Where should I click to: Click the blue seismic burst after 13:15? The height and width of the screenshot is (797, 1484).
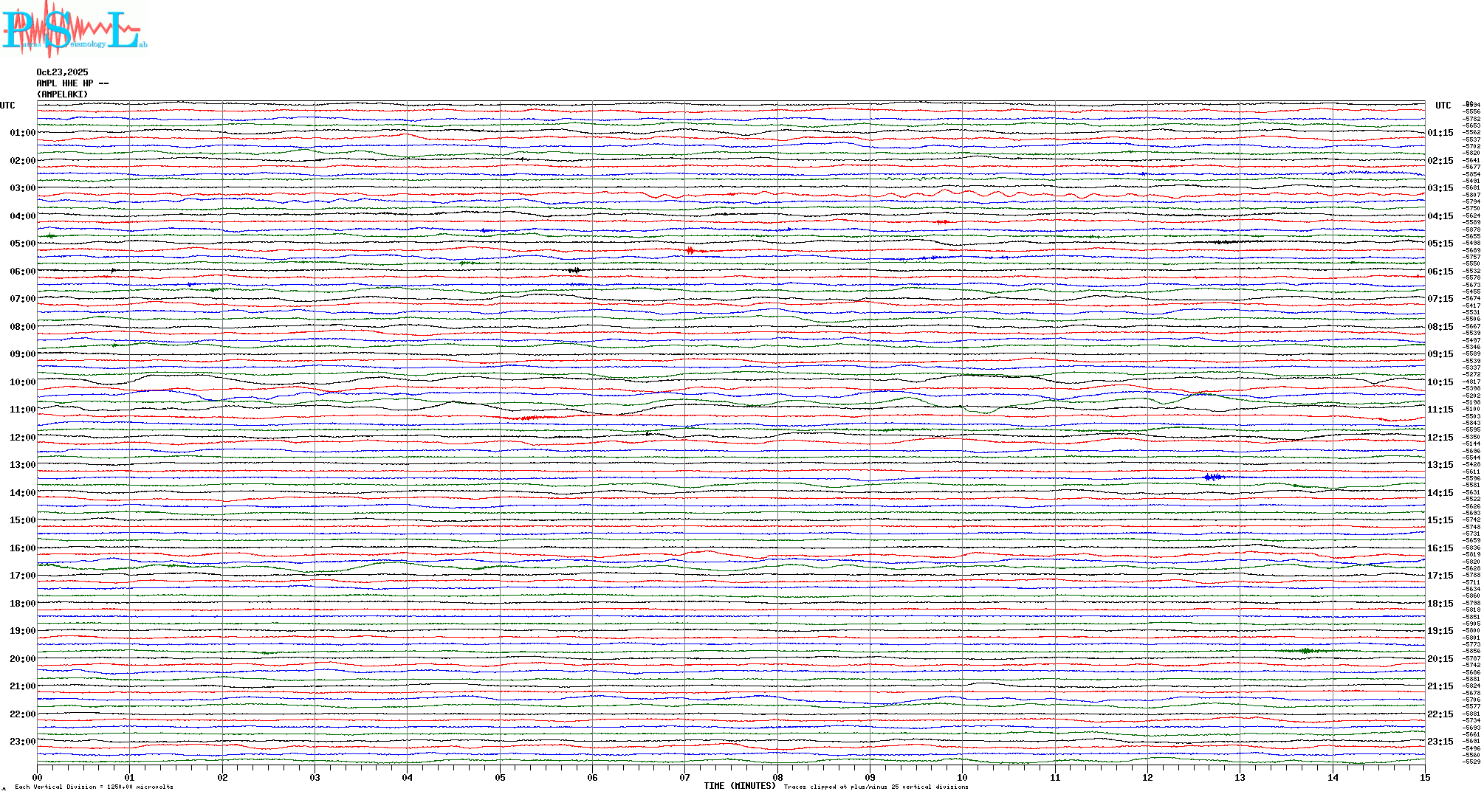tap(1212, 477)
